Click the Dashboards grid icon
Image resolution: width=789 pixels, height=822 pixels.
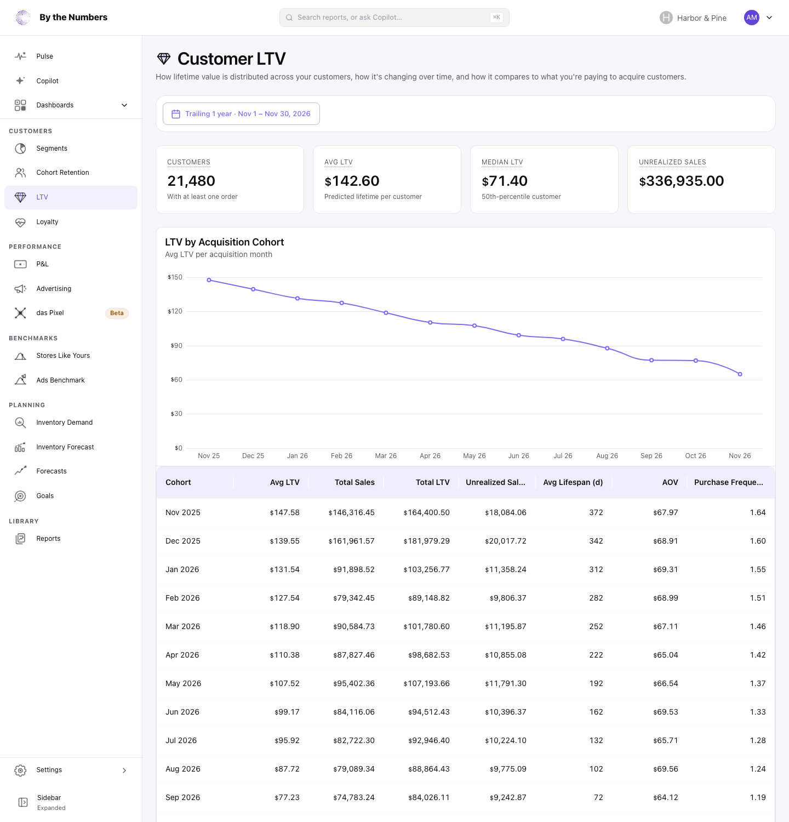tap(20, 105)
